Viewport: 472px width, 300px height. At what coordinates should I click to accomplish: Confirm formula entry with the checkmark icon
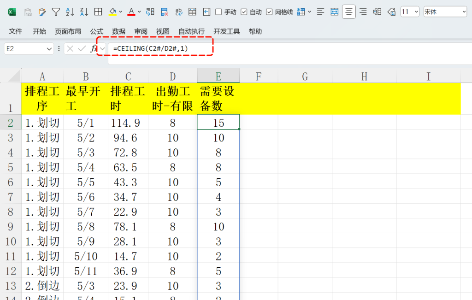(x=82, y=48)
